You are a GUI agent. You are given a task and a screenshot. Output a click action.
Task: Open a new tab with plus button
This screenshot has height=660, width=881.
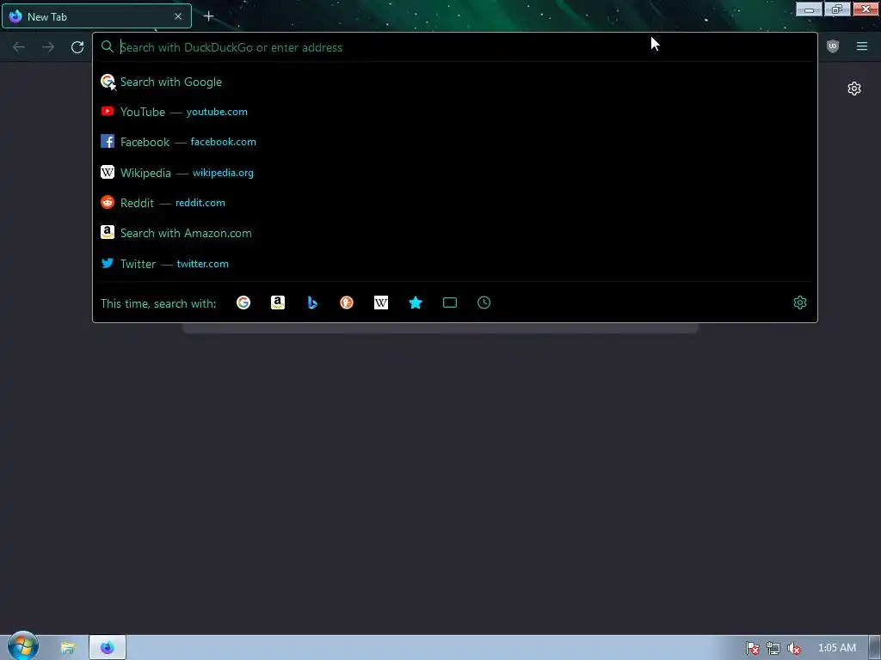tap(208, 16)
